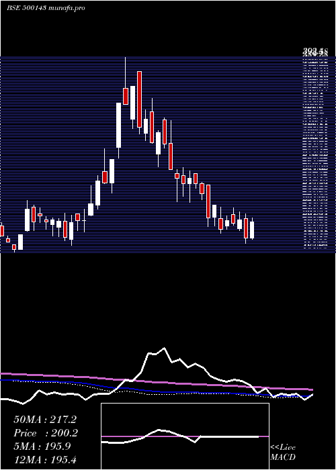Select the 12MA : 195.4 value
This screenshot has width=336, height=470.
click(46, 459)
